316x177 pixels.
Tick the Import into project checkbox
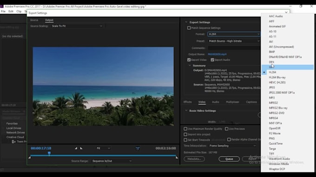pos(185,134)
